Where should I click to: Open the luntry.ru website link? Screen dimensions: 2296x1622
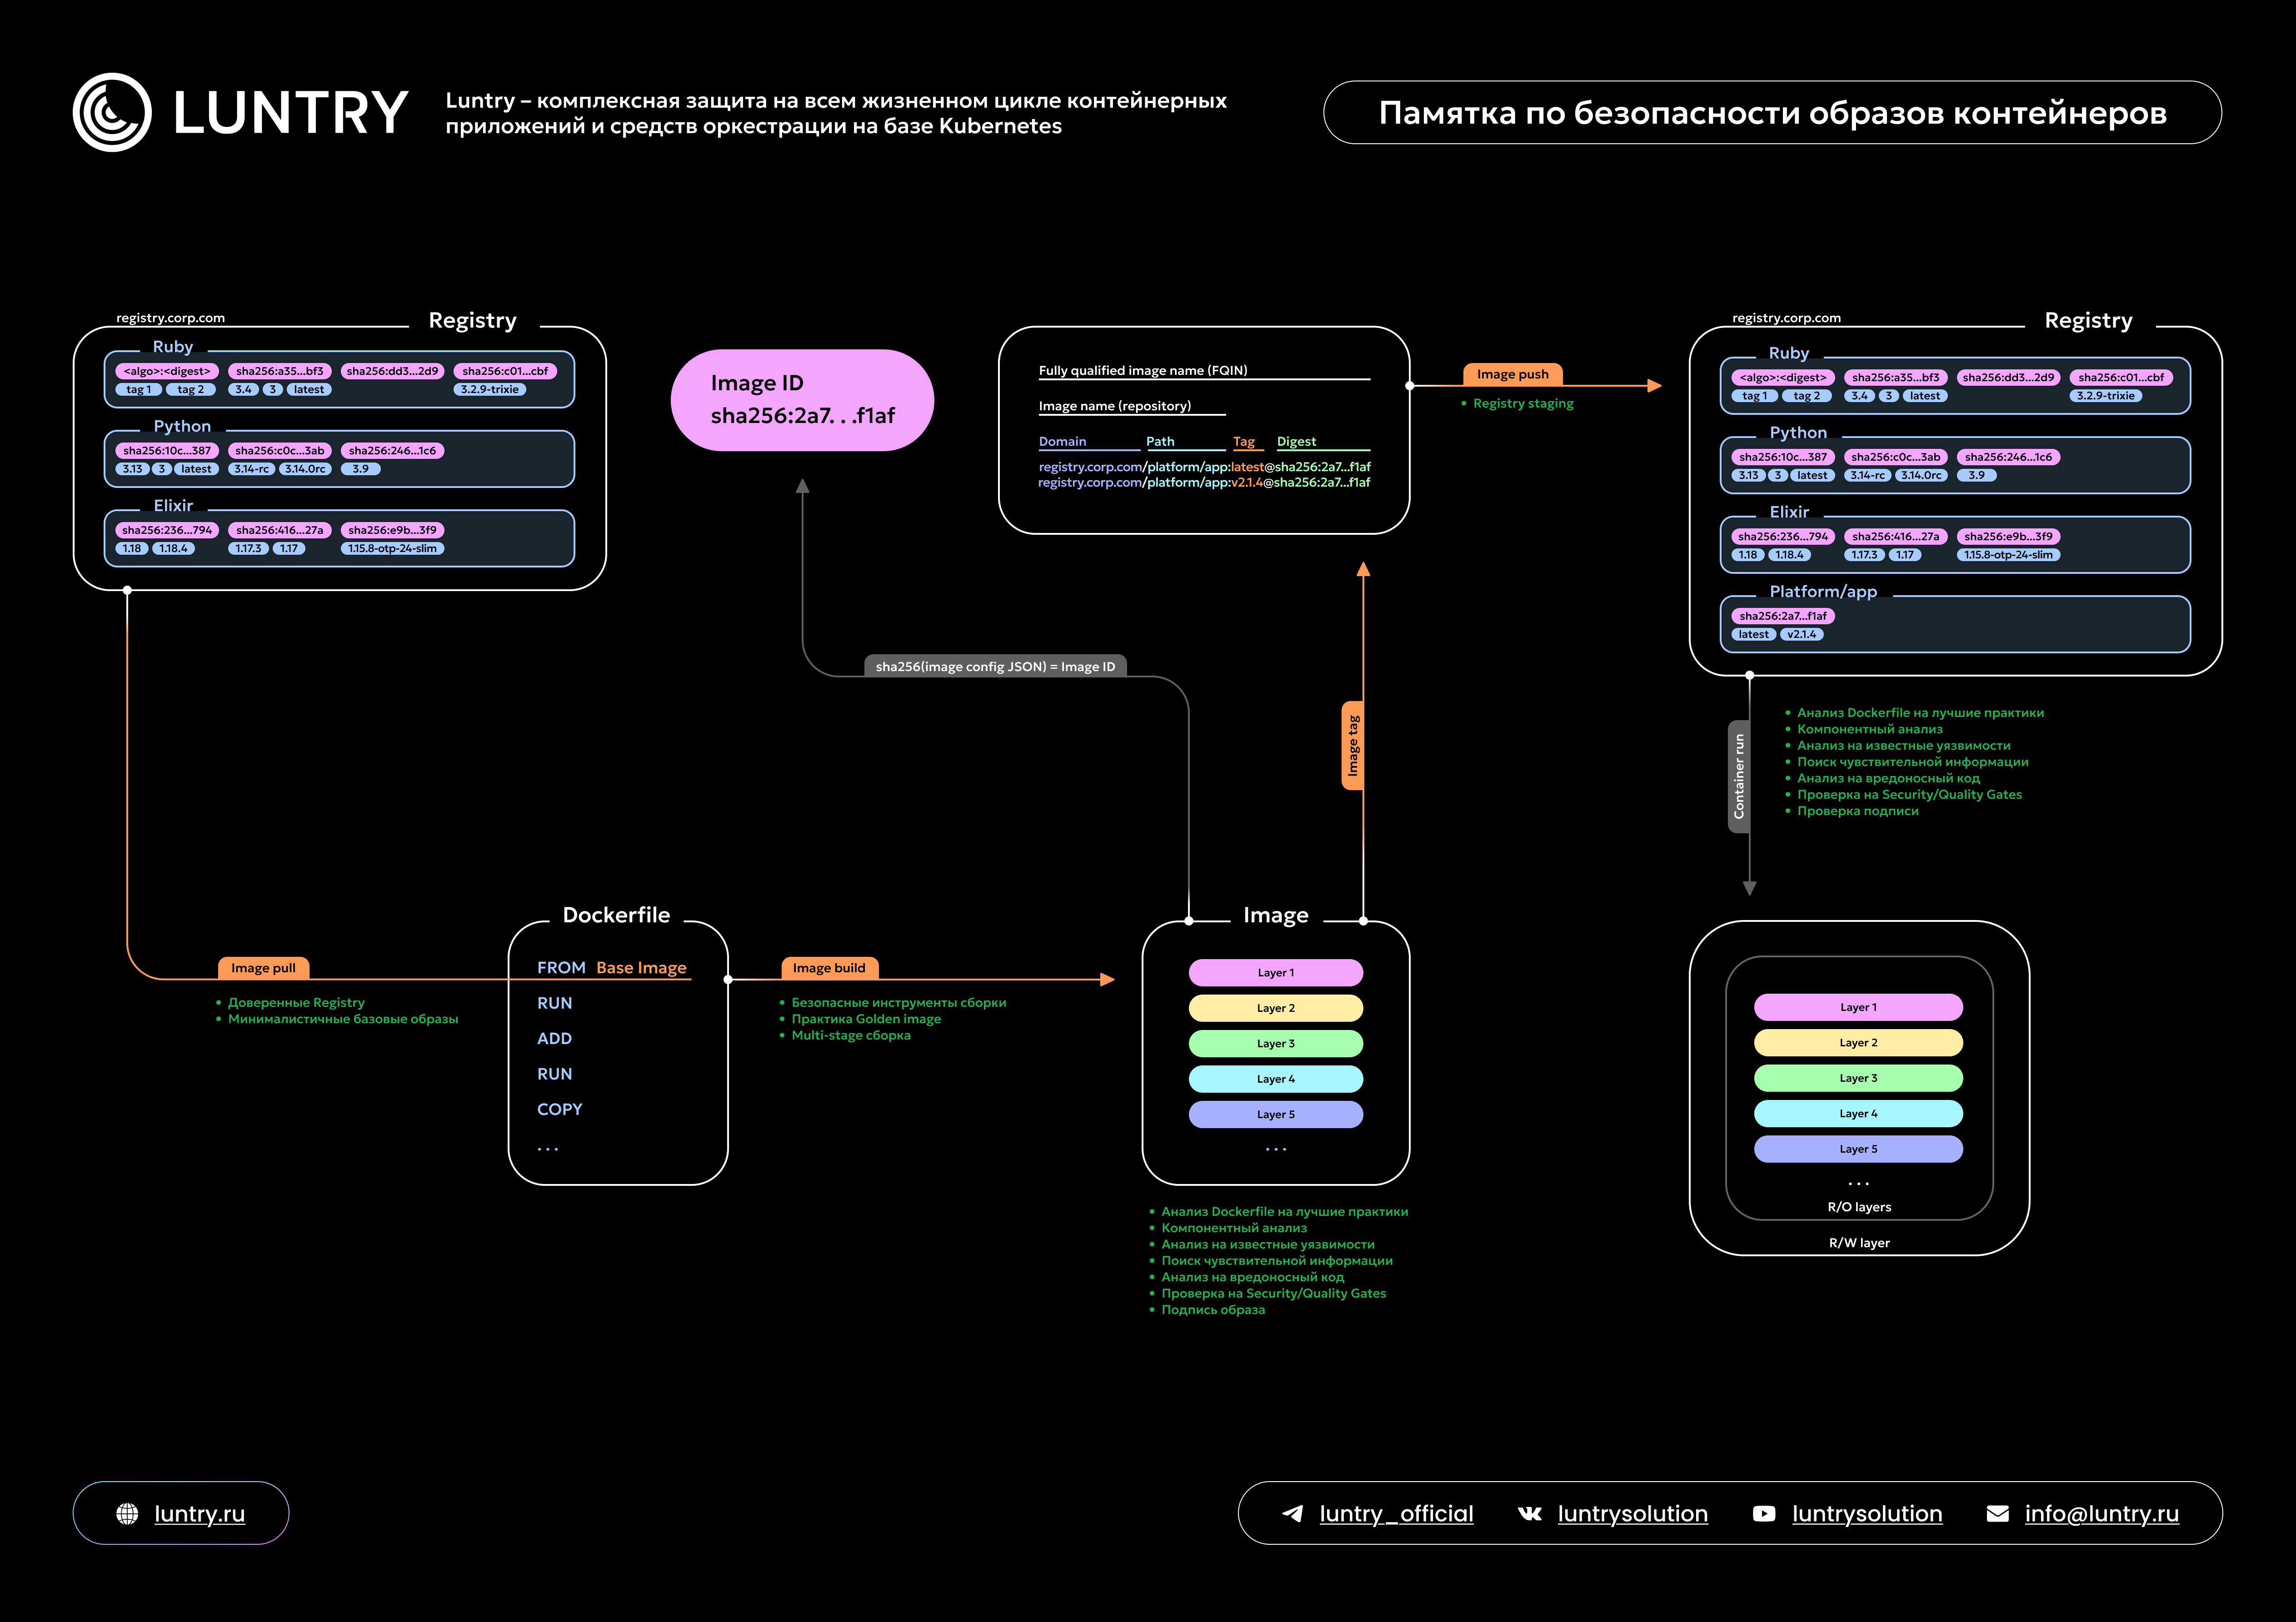pyautogui.click(x=200, y=1513)
